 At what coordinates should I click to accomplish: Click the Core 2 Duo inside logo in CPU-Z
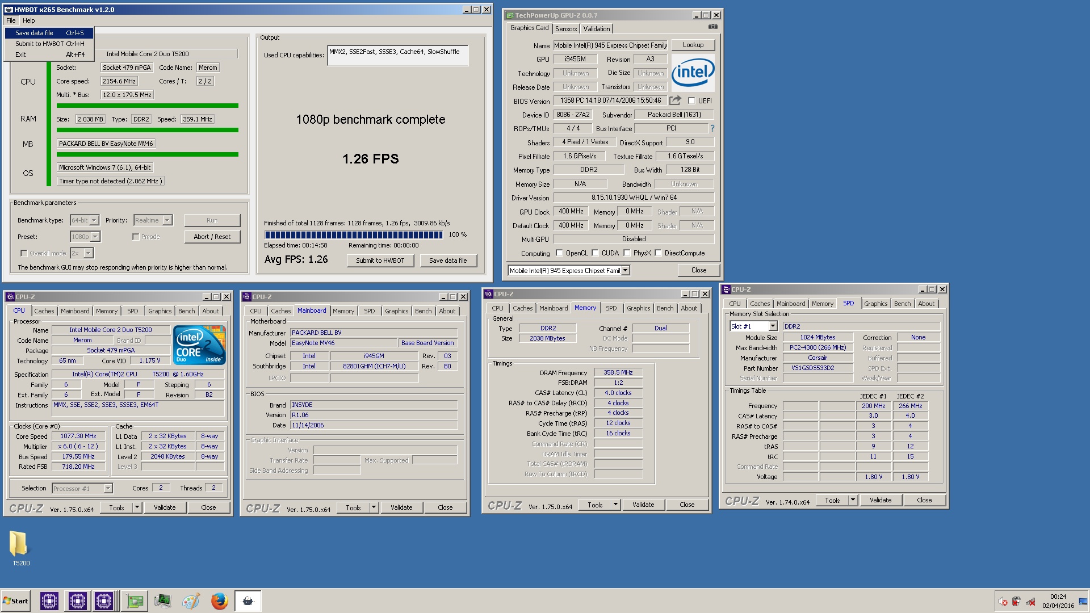200,345
